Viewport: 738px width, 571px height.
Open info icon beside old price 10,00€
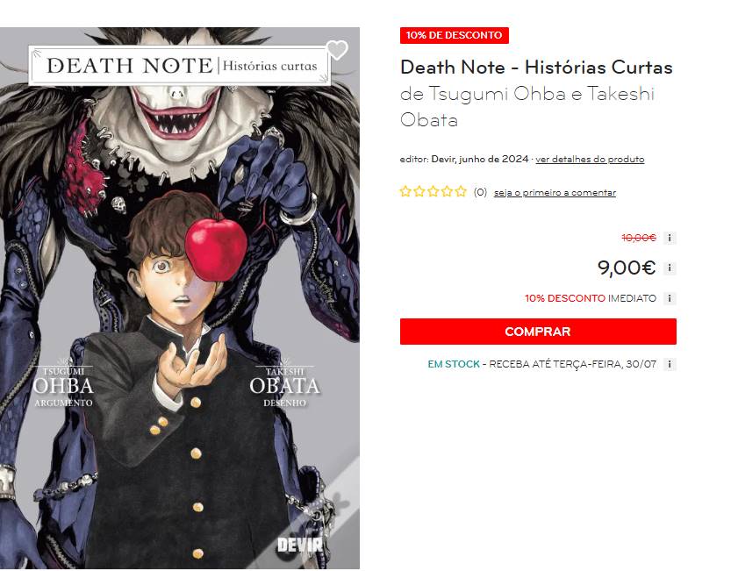pyautogui.click(x=670, y=238)
